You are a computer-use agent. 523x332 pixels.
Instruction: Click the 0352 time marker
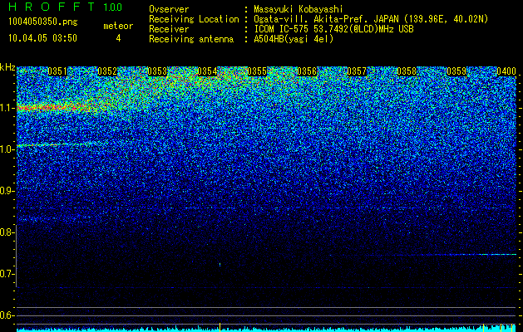tap(107, 71)
